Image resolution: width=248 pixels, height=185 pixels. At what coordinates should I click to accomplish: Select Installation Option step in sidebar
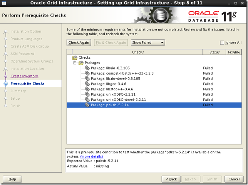click(x=26, y=31)
